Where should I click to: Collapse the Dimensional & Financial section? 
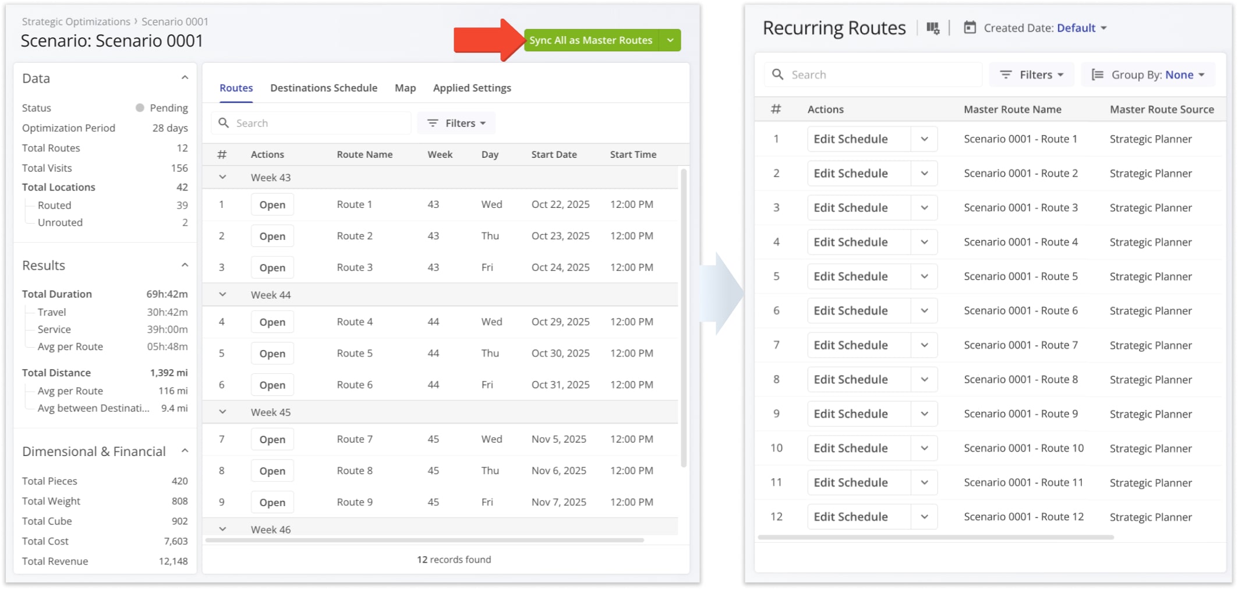185,451
